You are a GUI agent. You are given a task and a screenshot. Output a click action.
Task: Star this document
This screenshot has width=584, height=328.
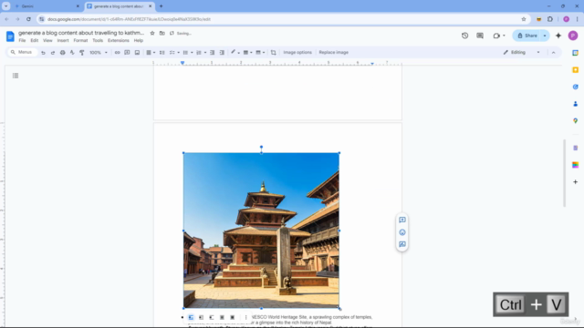coord(152,33)
